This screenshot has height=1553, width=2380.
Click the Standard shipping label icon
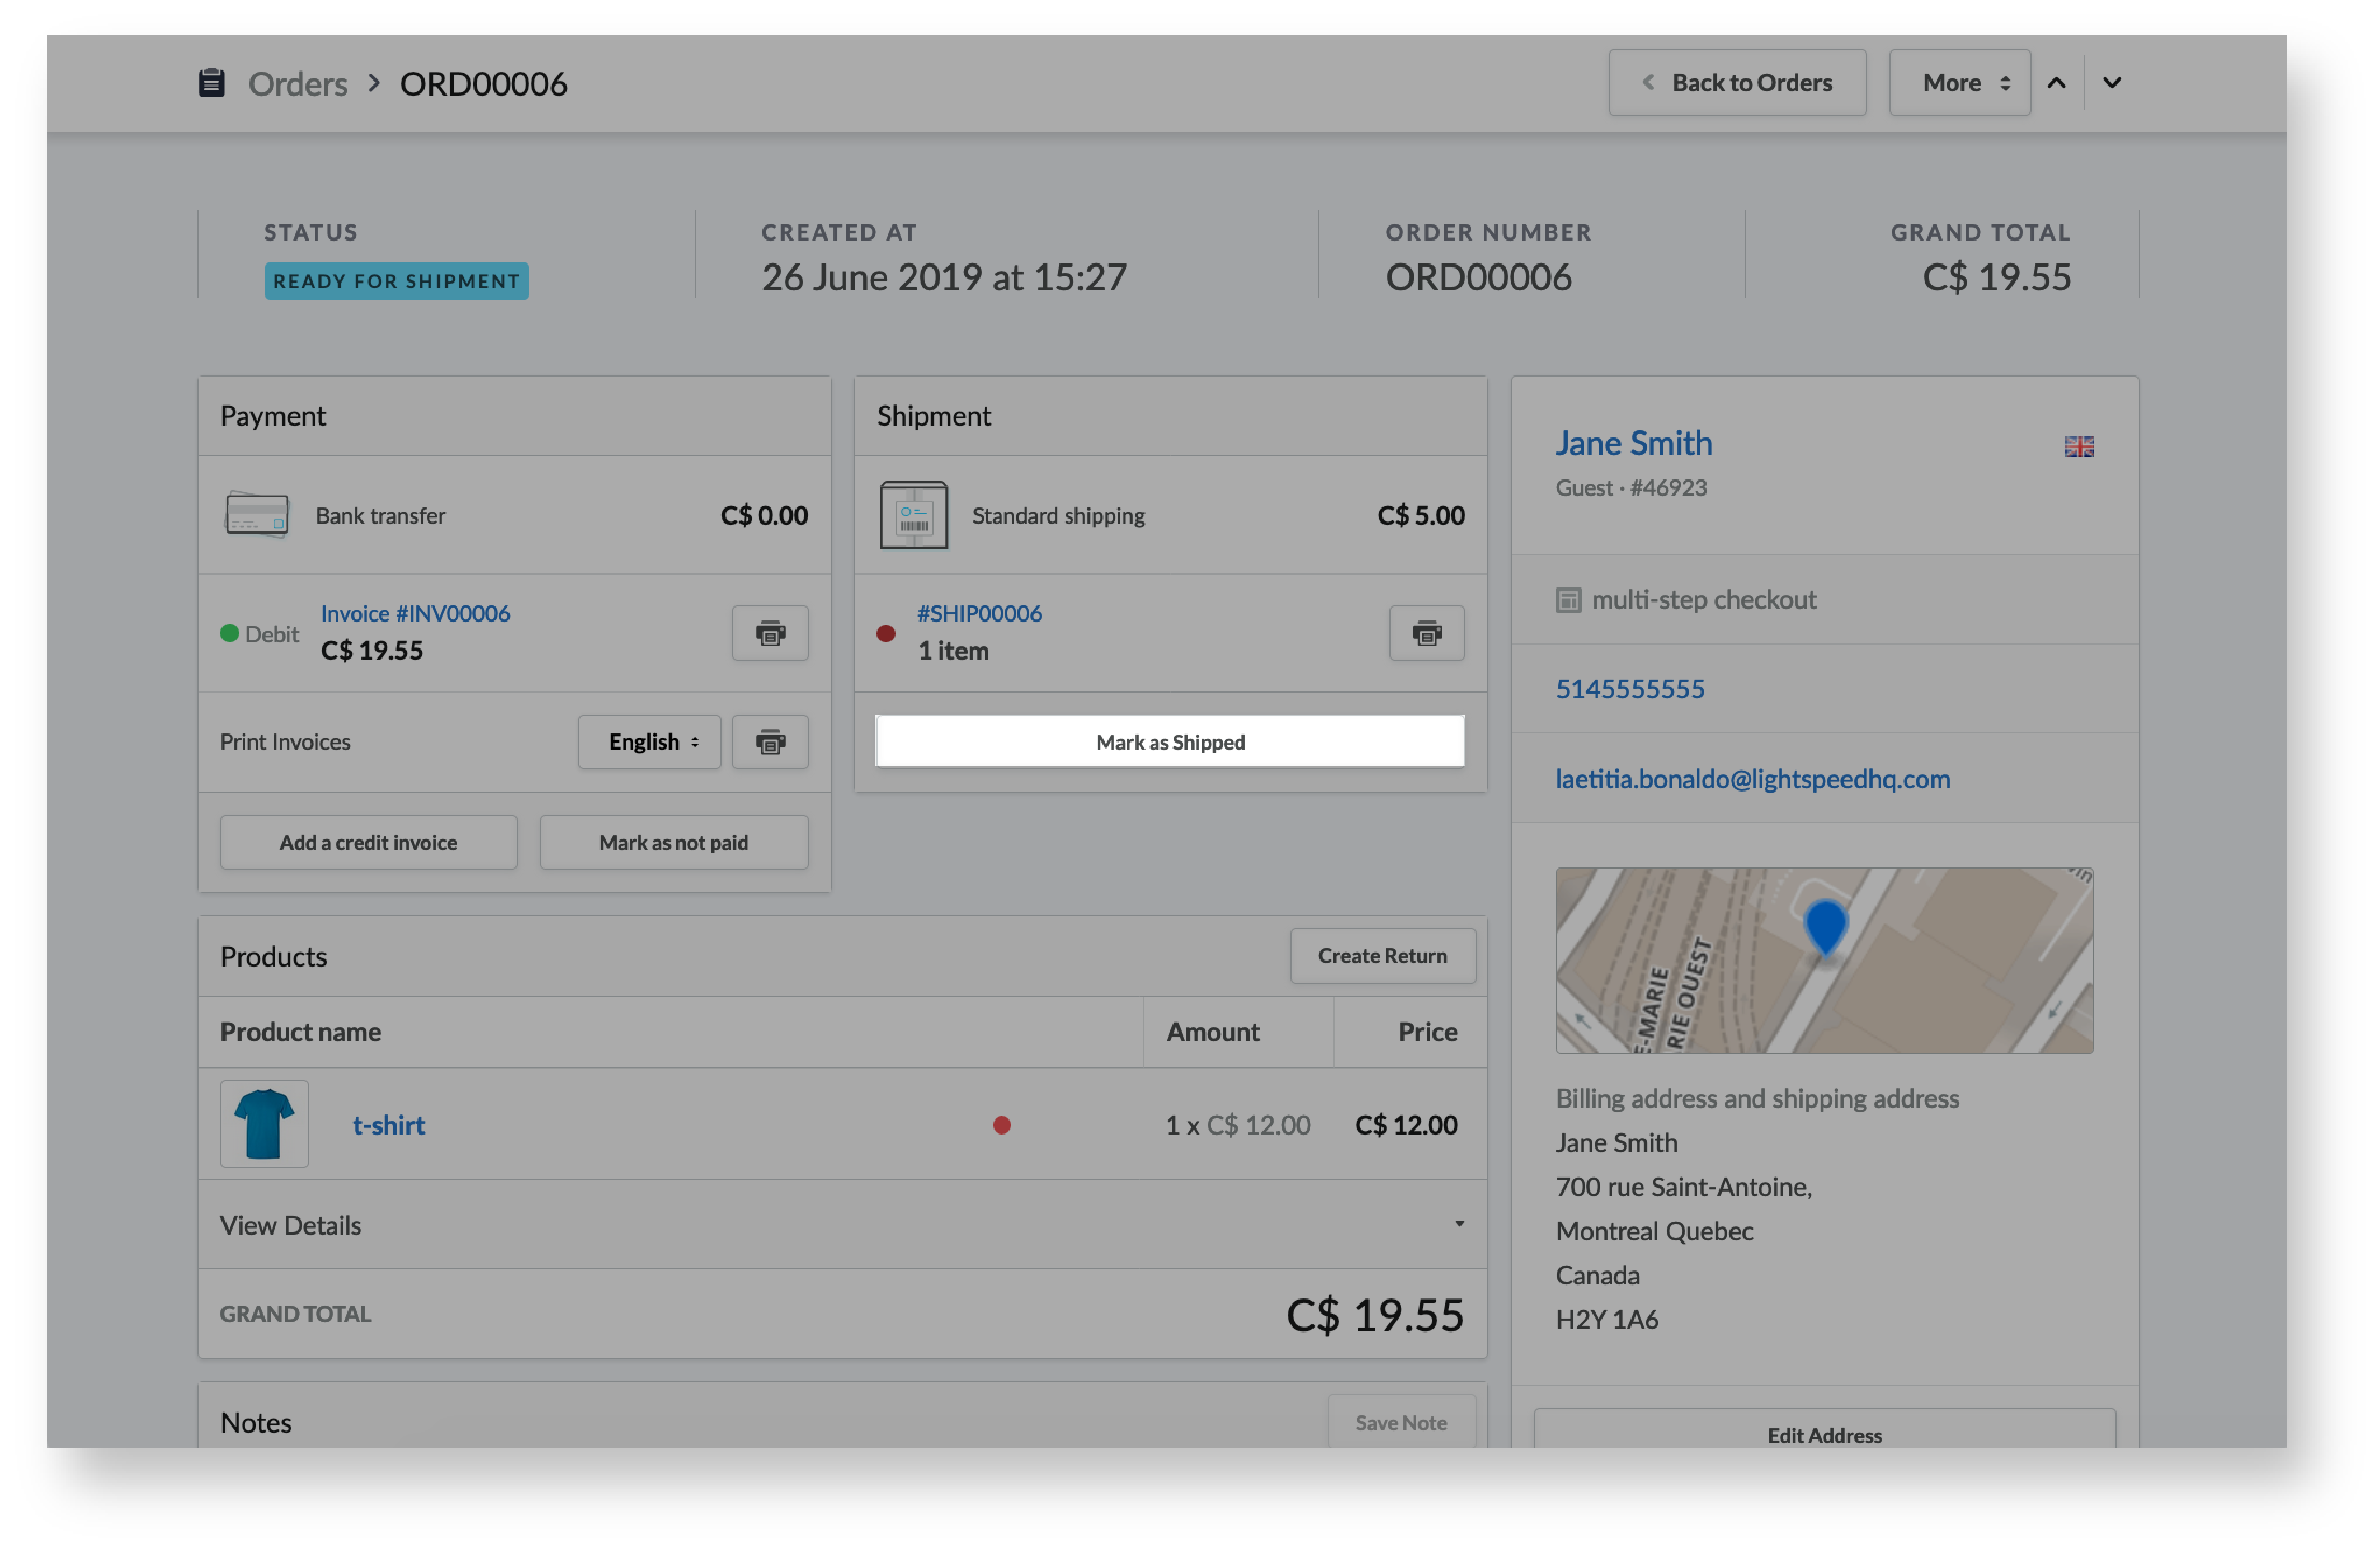point(914,515)
